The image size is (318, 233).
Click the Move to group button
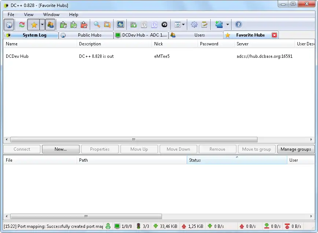(256, 149)
